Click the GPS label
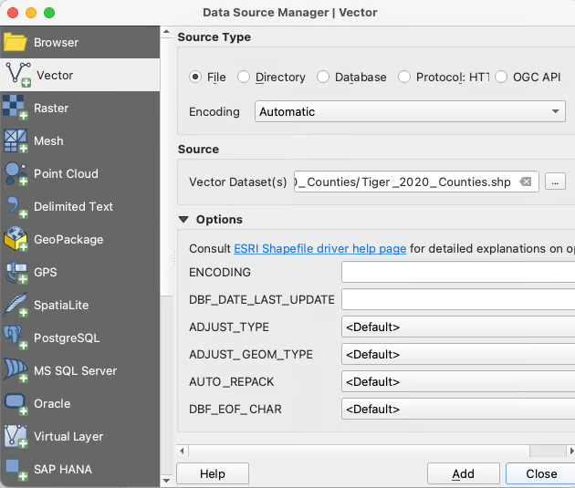The height and width of the screenshot is (488, 575). [x=46, y=272]
